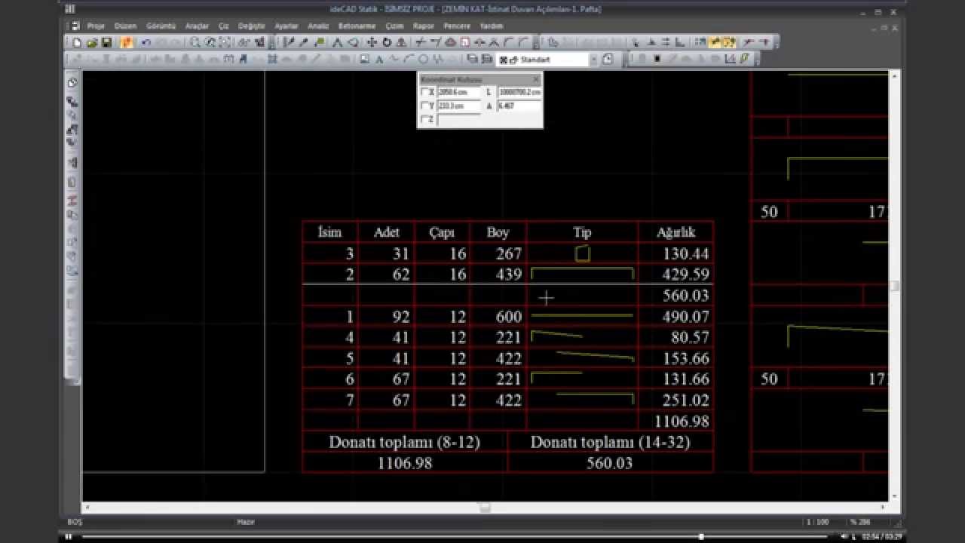Click the green pencil icon in lower toolbar
Screen dimensions: 965x543
[743, 59]
